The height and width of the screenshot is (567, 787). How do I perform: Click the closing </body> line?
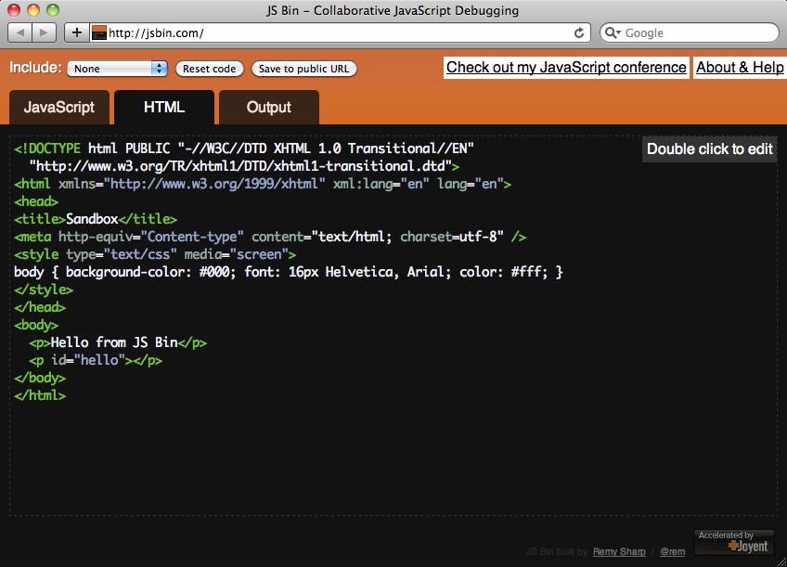(x=40, y=378)
